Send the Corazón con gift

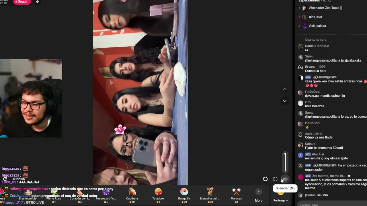[80, 195]
